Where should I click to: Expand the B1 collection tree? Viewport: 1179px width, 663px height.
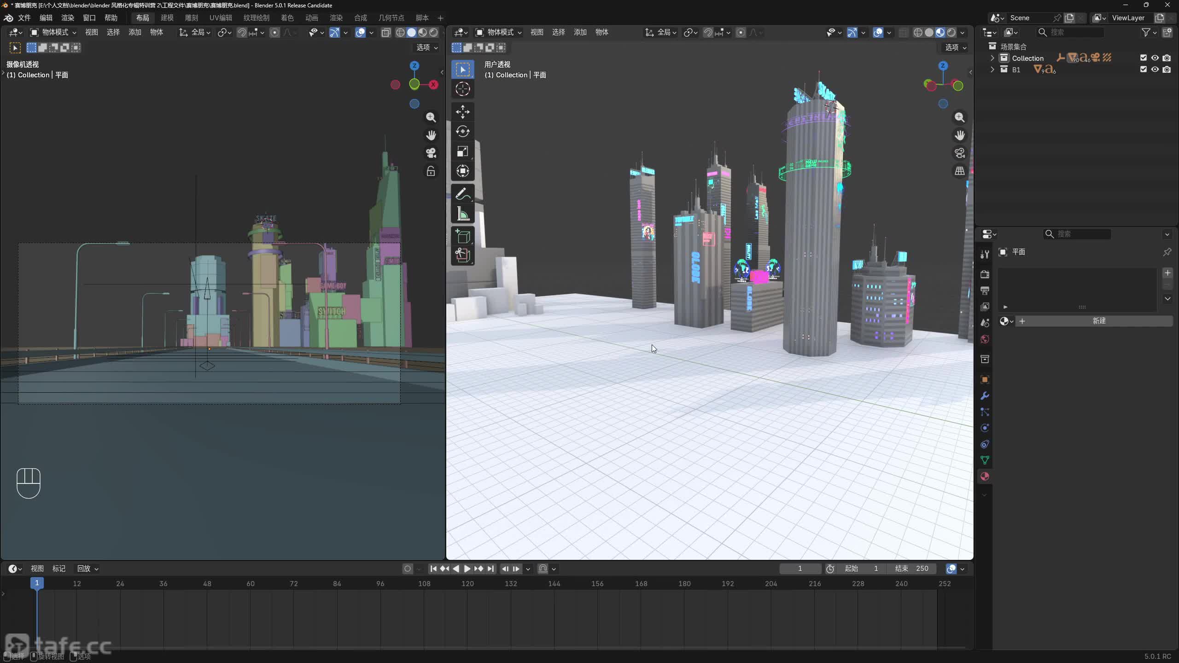pyautogui.click(x=992, y=70)
